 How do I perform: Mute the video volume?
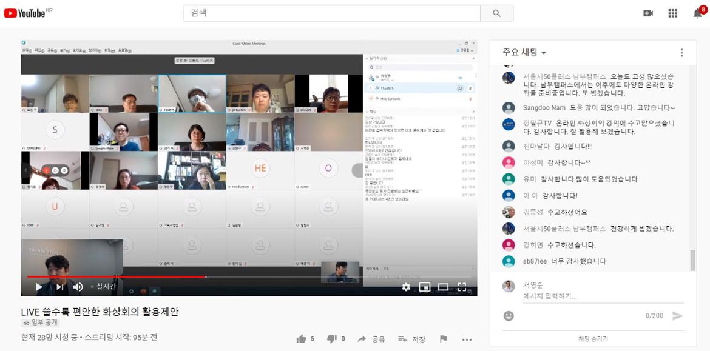point(78,287)
